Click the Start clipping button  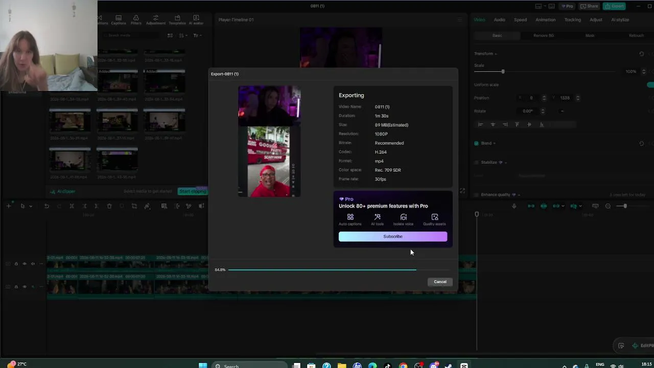(193, 191)
